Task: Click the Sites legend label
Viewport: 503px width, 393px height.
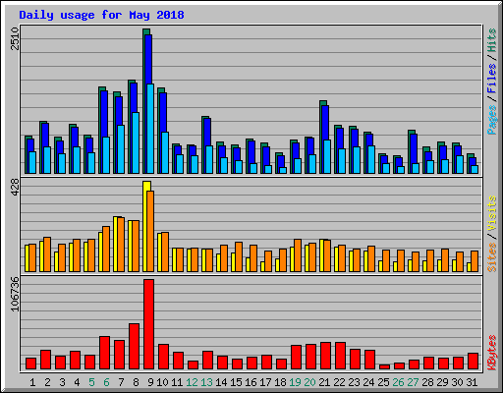Action: pyautogui.click(x=492, y=257)
